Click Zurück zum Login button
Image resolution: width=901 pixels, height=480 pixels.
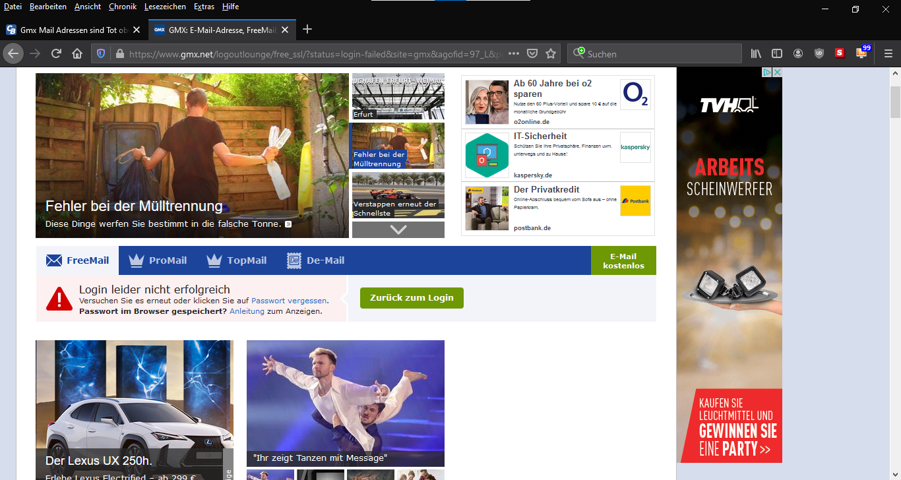coord(412,297)
